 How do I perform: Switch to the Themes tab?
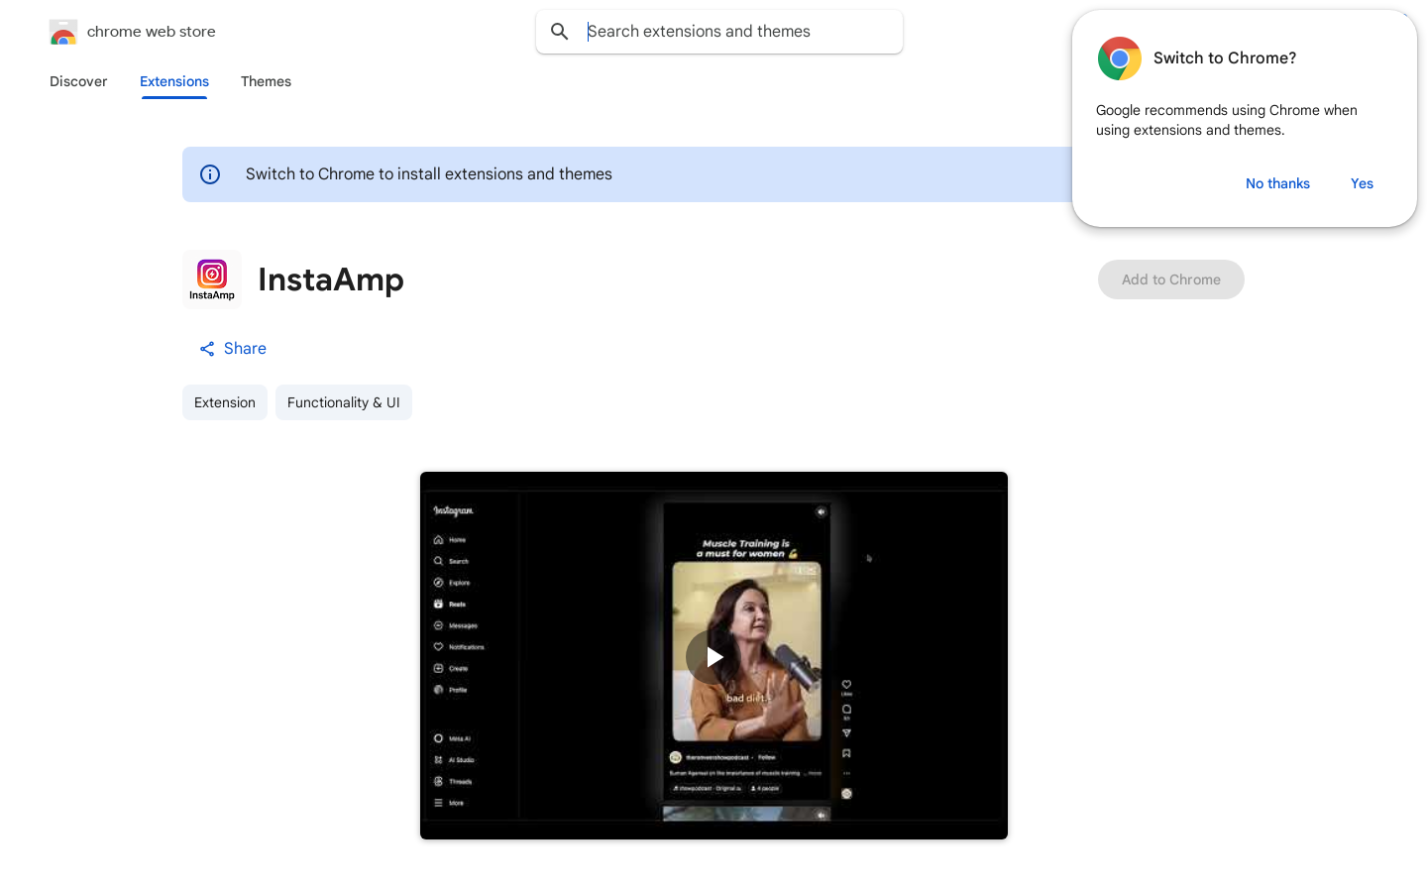(x=266, y=81)
